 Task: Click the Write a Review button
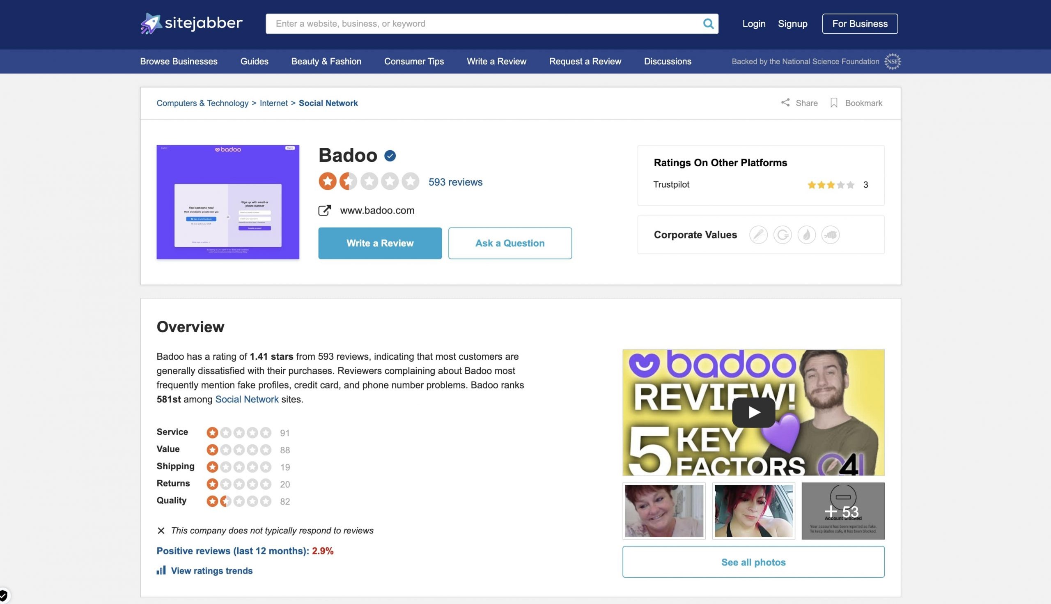coord(379,243)
